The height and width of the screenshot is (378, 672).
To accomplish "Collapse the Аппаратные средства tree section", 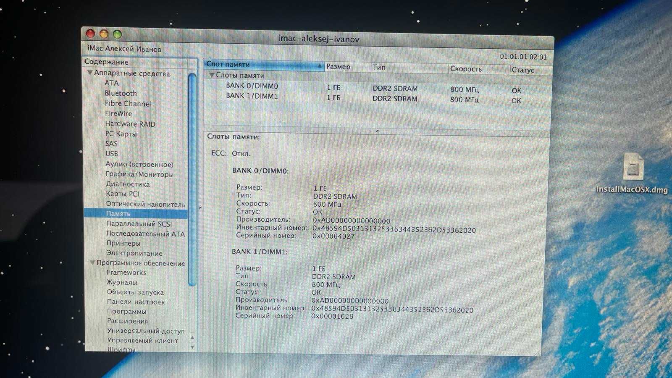I will pos(89,73).
